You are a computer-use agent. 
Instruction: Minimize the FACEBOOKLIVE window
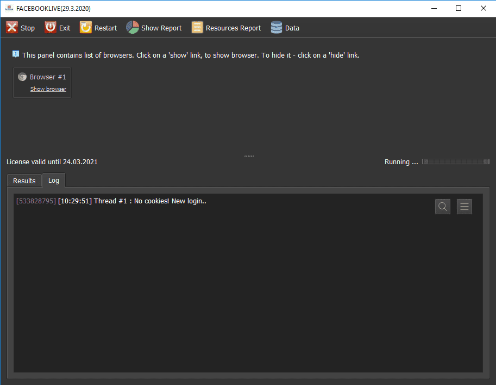(x=434, y=8)
